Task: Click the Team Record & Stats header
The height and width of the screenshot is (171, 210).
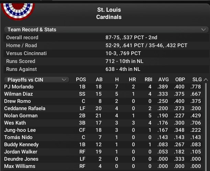Action: point(32,30)
